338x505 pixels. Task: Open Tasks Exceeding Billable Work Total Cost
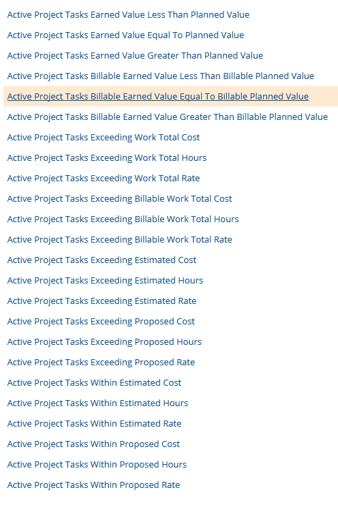click(x=119, y=199)
